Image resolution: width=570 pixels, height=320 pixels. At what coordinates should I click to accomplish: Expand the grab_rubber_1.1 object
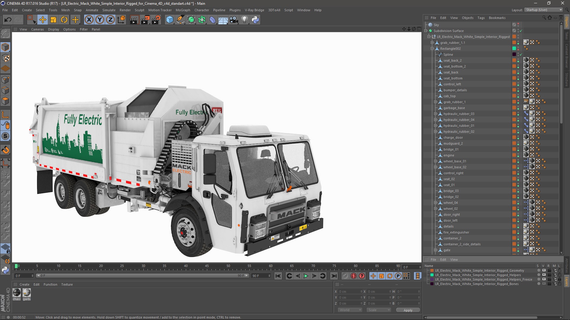432,43
